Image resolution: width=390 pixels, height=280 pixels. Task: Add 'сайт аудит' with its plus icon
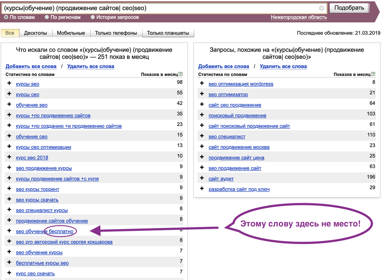click(202, 178)
